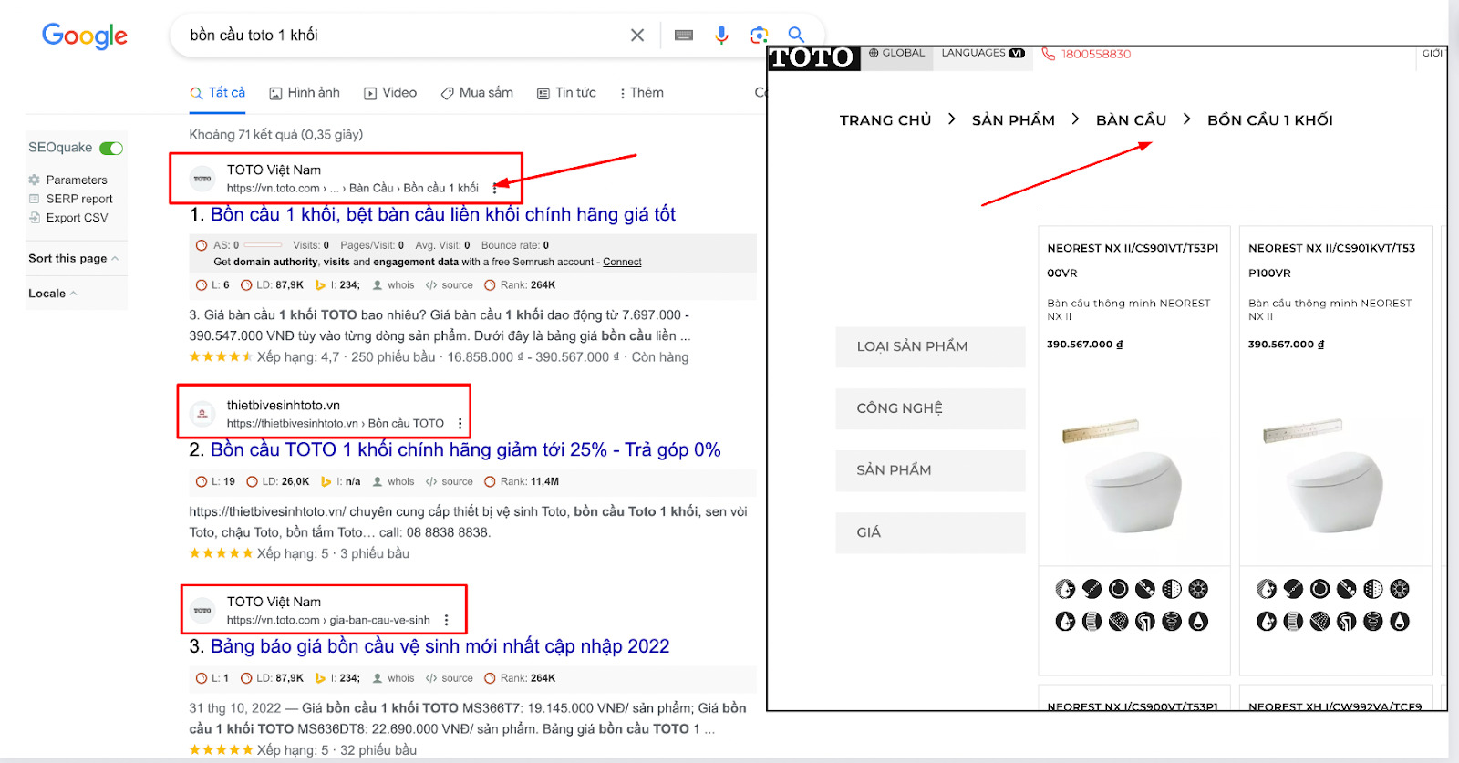Expand the Locale dropdown
This screenshot has height=763, width=1459.
tap(52, 294)
